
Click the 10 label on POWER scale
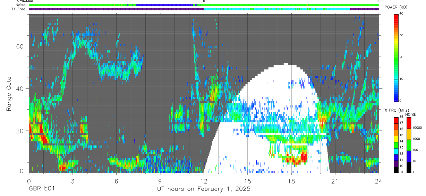coord(402,79)
